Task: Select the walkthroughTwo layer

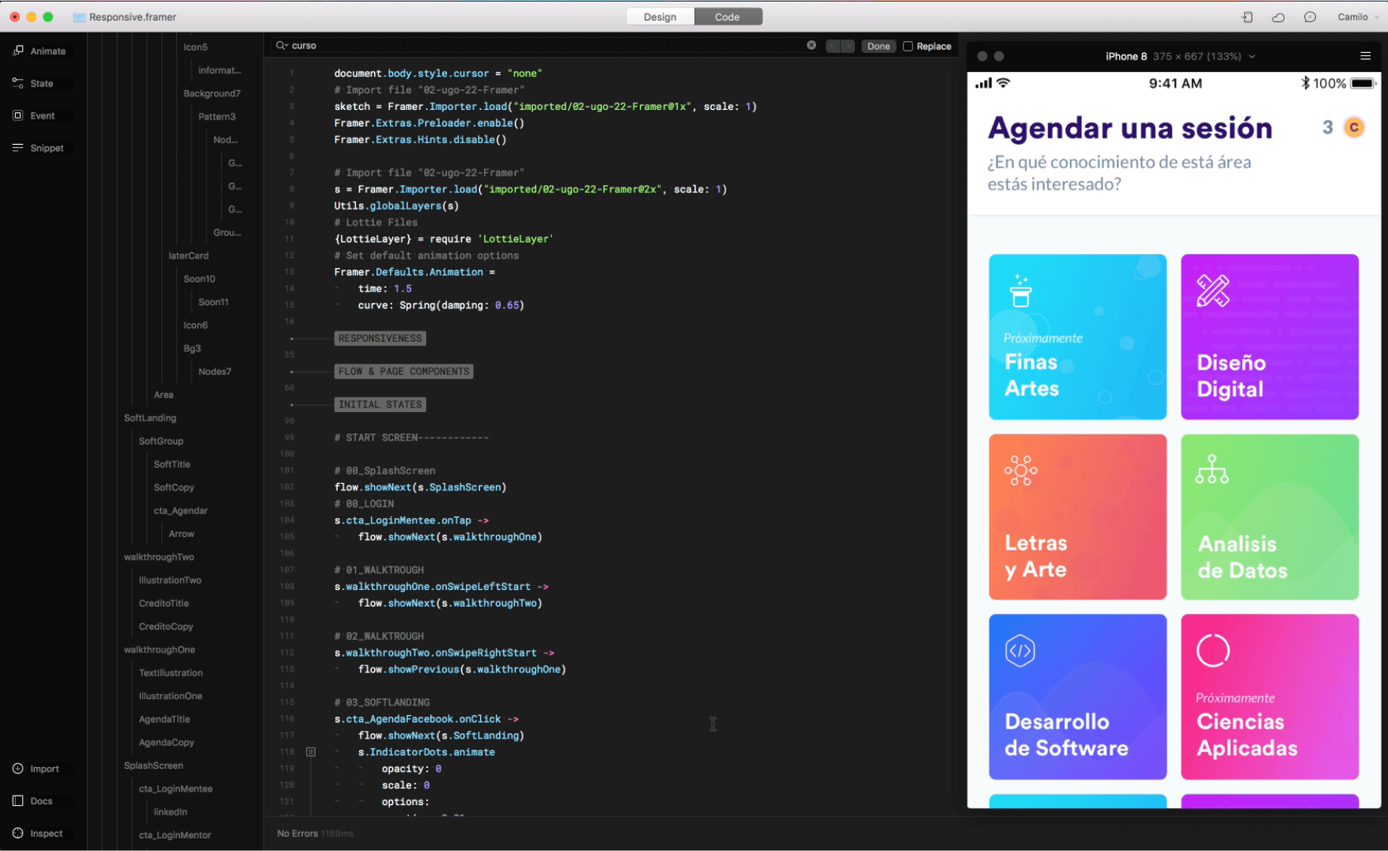Action: coord(159,557)
